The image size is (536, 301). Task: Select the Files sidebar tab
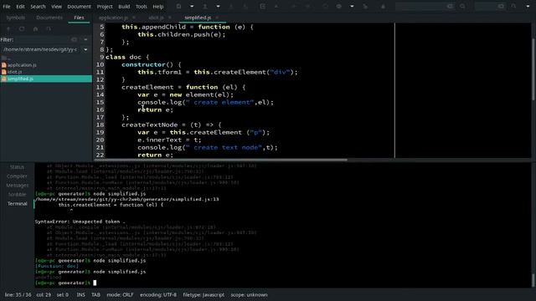tap(79, 18)
